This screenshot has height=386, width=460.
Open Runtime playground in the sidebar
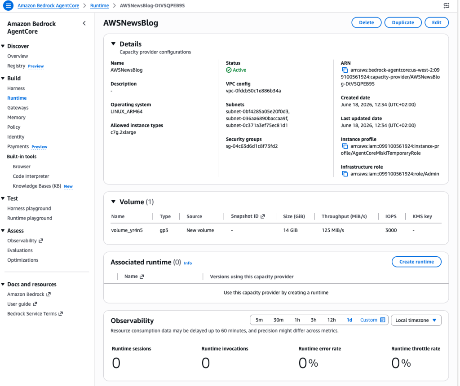click(x=30, y=218)
